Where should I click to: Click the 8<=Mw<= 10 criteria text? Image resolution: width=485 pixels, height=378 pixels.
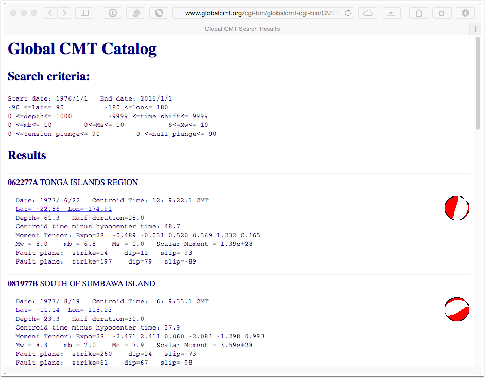click(188, 125)
